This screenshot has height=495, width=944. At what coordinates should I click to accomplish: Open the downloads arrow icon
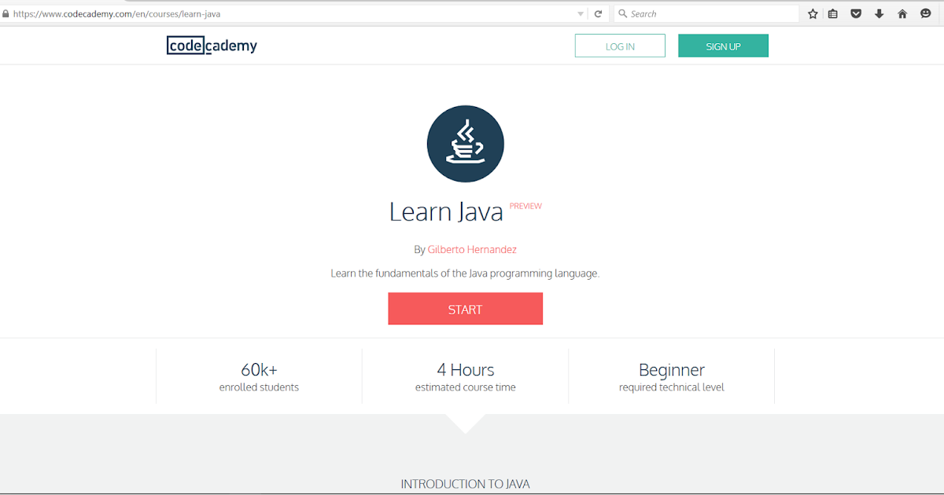click(879, 14)
